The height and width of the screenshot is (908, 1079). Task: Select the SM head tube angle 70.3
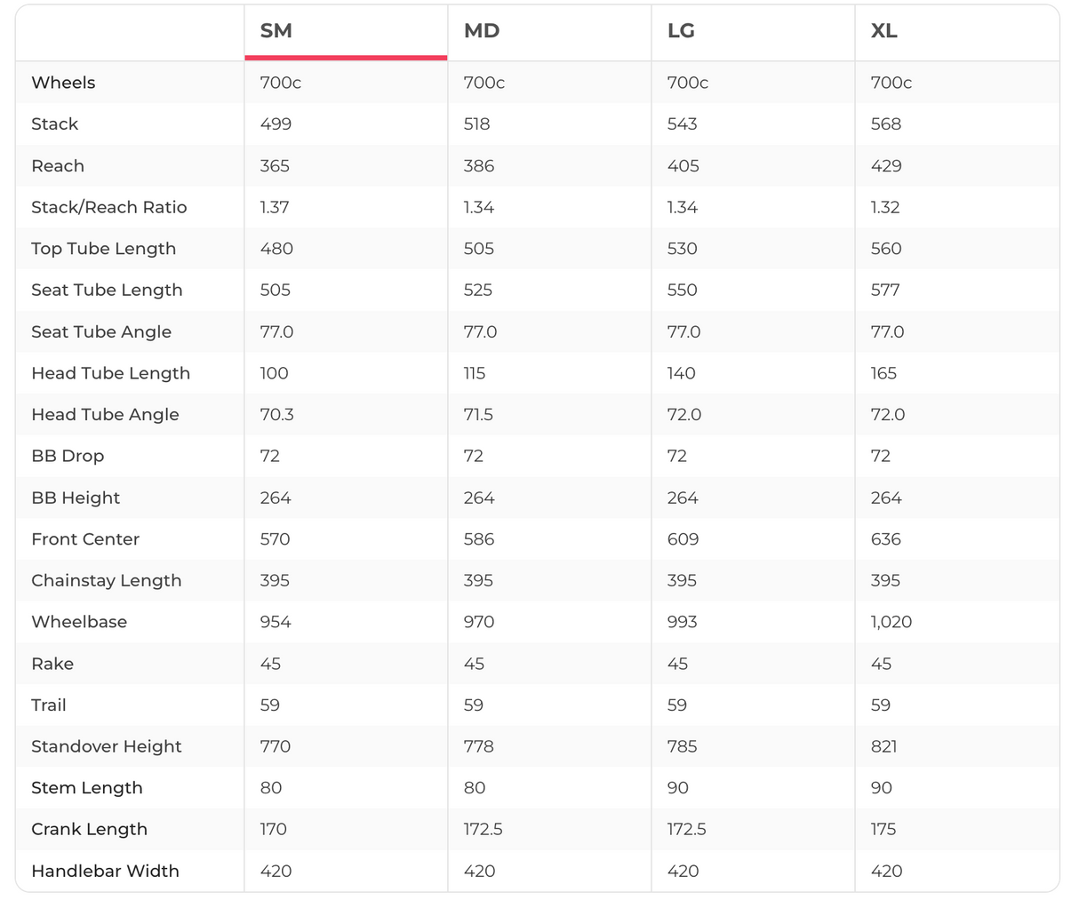pos(276,415)
